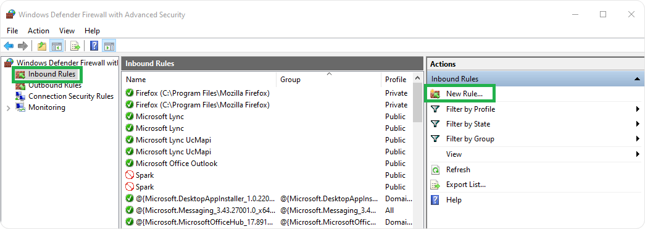The width and height of the screenshot is (645, 229).
Task: Click the Filter by State funnel icon
Action: (435, 124)
